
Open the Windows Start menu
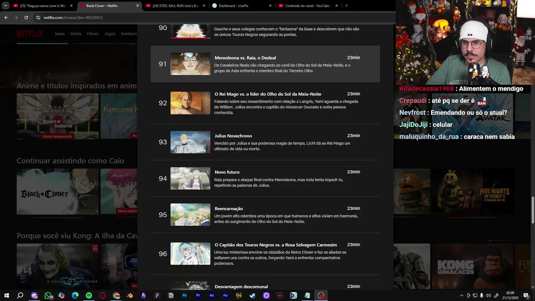7,296
